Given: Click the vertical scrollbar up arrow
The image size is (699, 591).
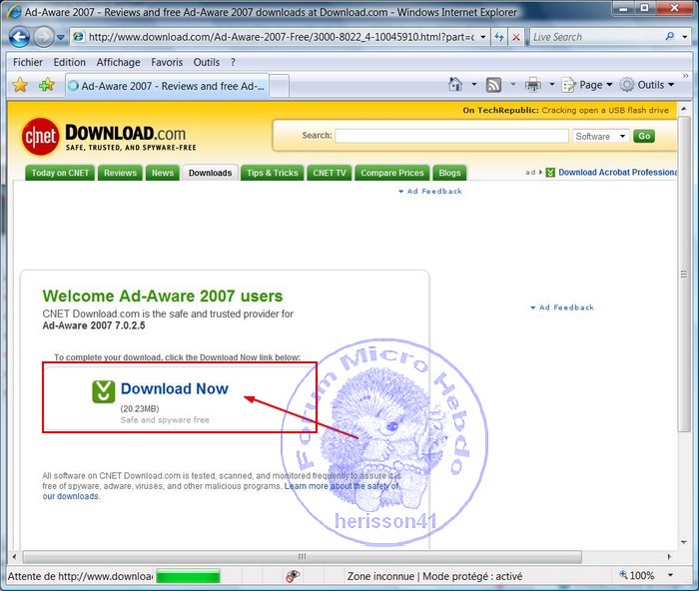Looking at the screenshot, I should [x=684, y=109].
